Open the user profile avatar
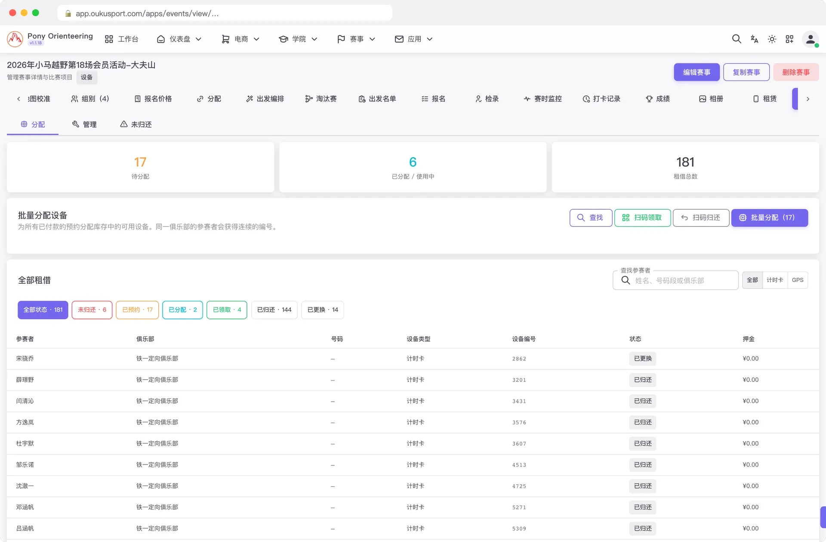The height and width of the screenshot is (542, 826). pos(811,39)
